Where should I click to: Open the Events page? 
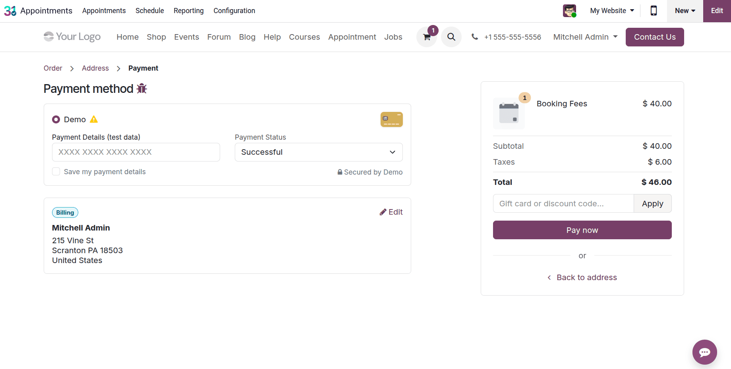coord(187,37)
